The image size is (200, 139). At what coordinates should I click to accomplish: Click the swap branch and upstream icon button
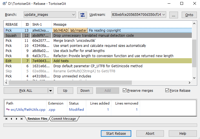83,15
